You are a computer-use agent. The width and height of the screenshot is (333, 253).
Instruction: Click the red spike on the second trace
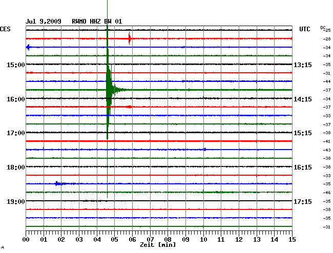pos(129,38)
